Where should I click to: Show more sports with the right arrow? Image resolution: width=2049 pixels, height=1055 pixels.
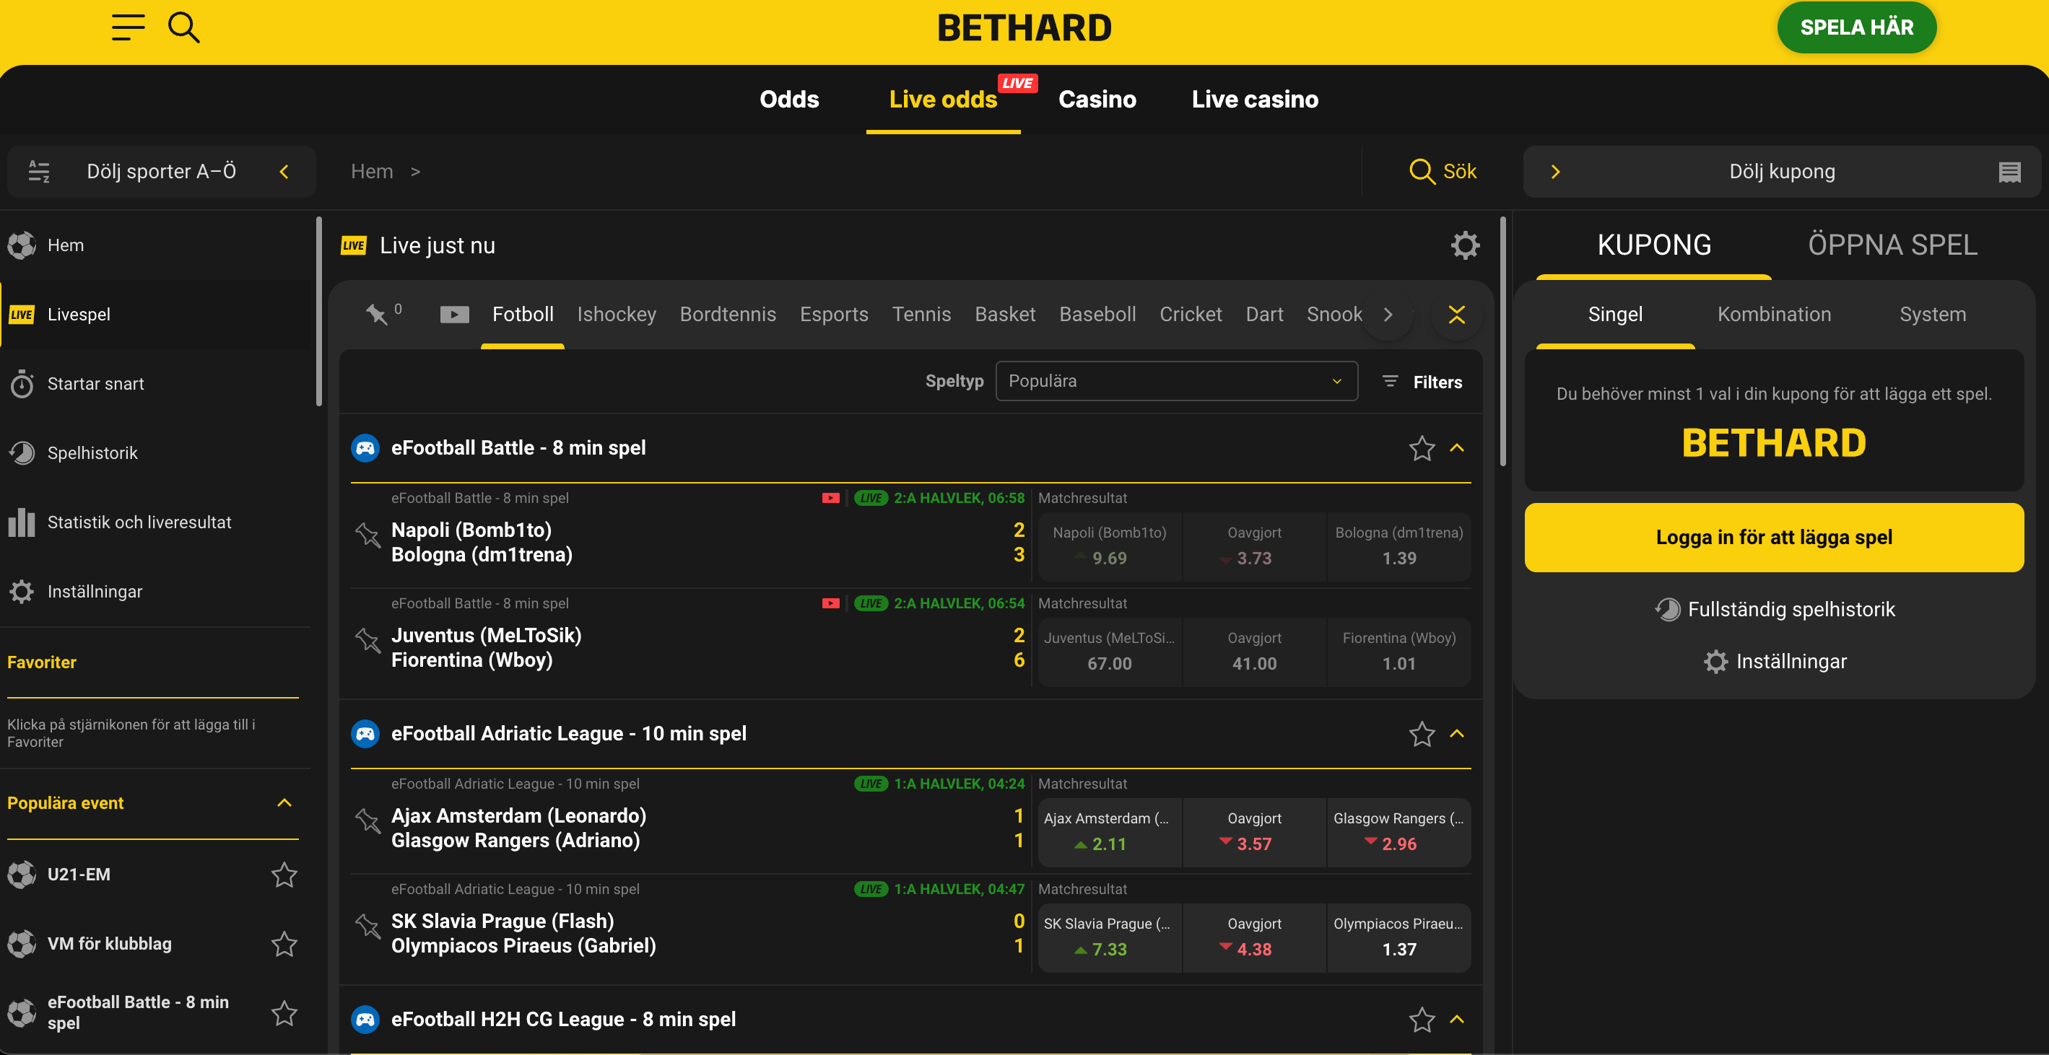tap(1387, 314)
